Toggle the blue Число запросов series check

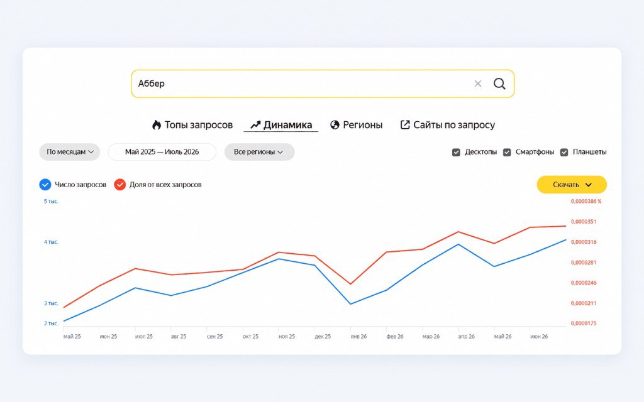(x=45, y=185)
